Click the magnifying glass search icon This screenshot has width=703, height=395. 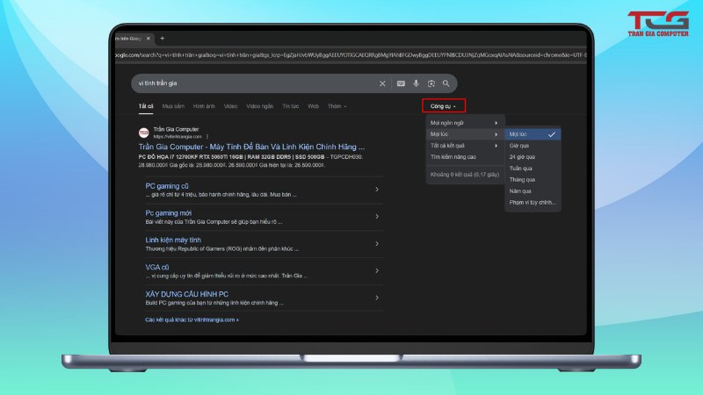[446, 83]
